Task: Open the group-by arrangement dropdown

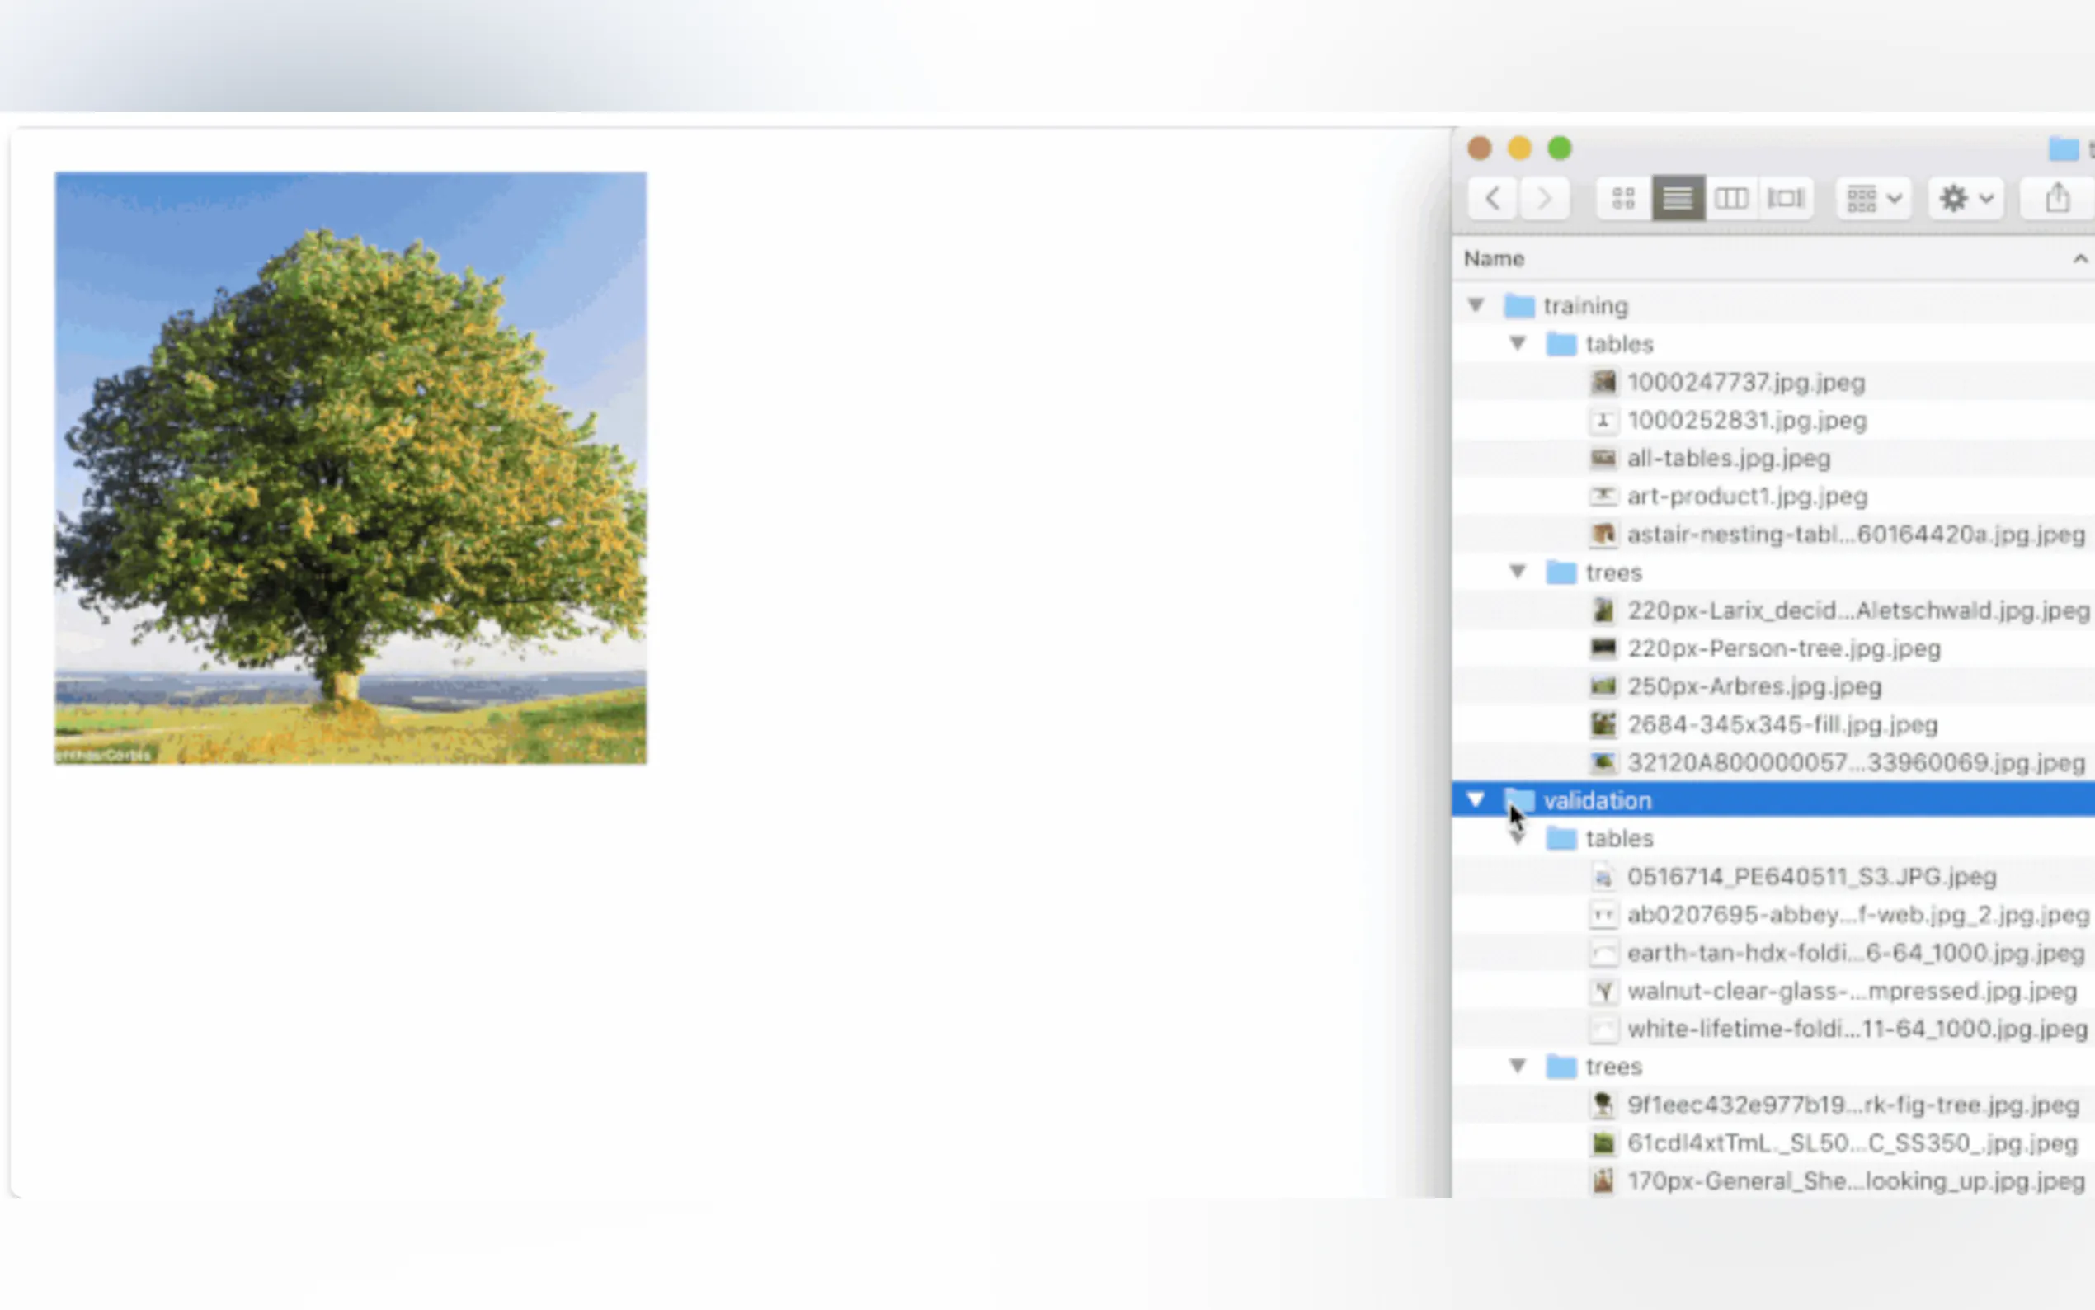Action: coord(1873,199)
